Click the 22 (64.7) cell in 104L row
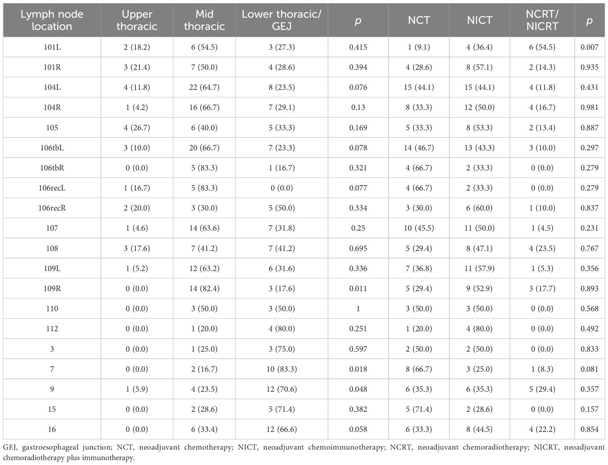 204,87
